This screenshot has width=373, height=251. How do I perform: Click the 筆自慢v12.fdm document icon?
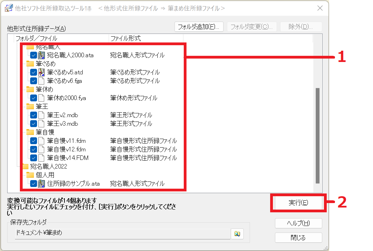click(41, 149)
